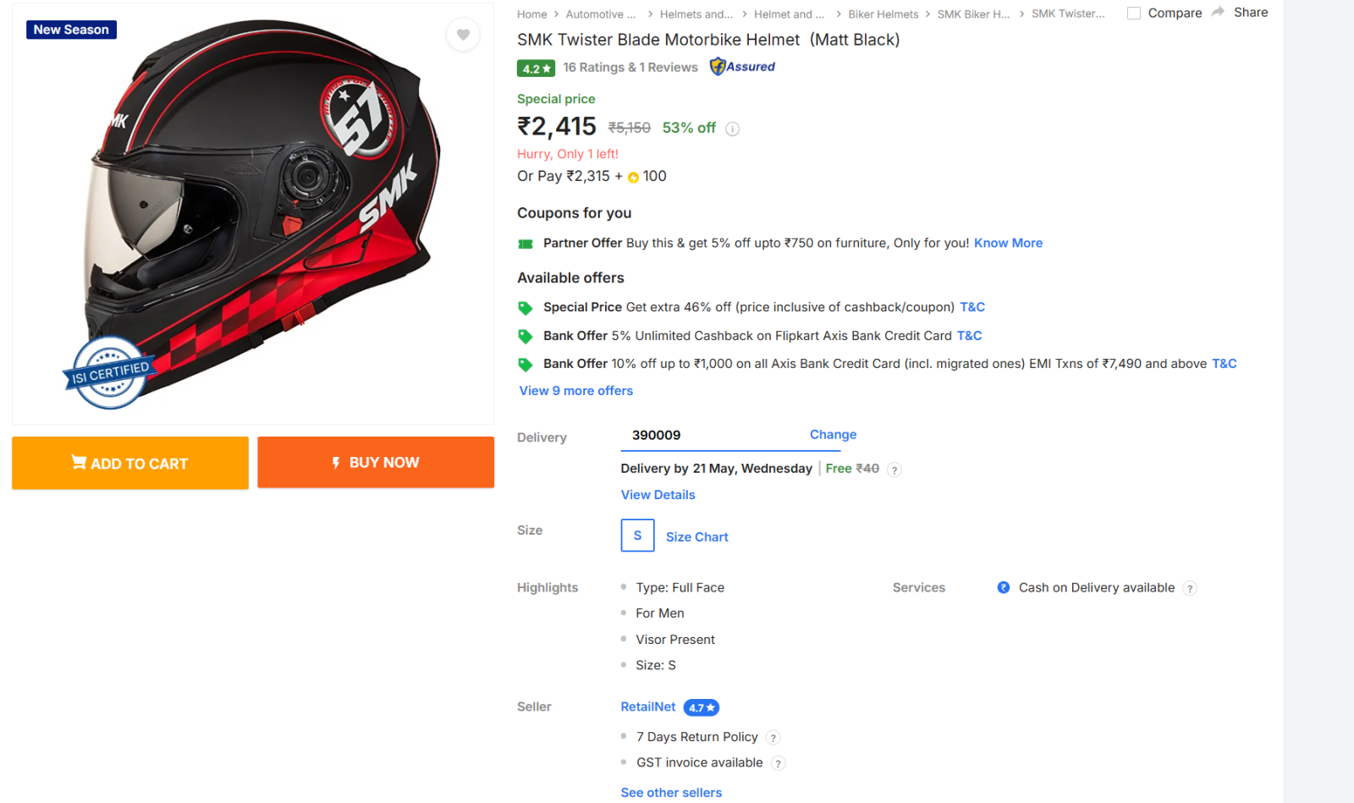Open the Biker Helmets breadcrumb

tap(883, 14)
